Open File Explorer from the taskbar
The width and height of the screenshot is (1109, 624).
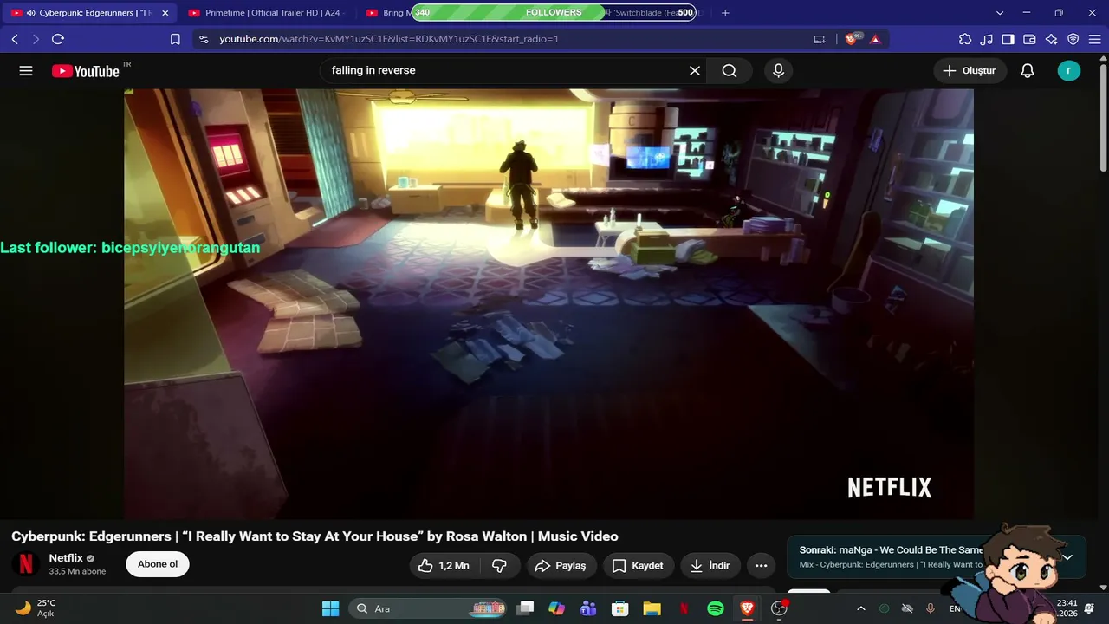tap(652, 608)
